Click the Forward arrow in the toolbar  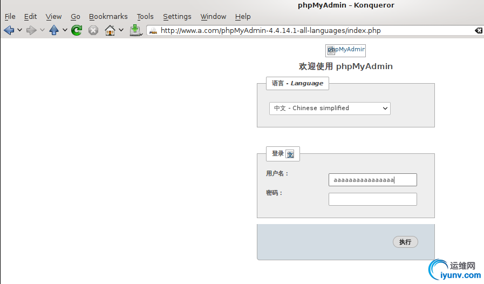[x=31, y=30]
